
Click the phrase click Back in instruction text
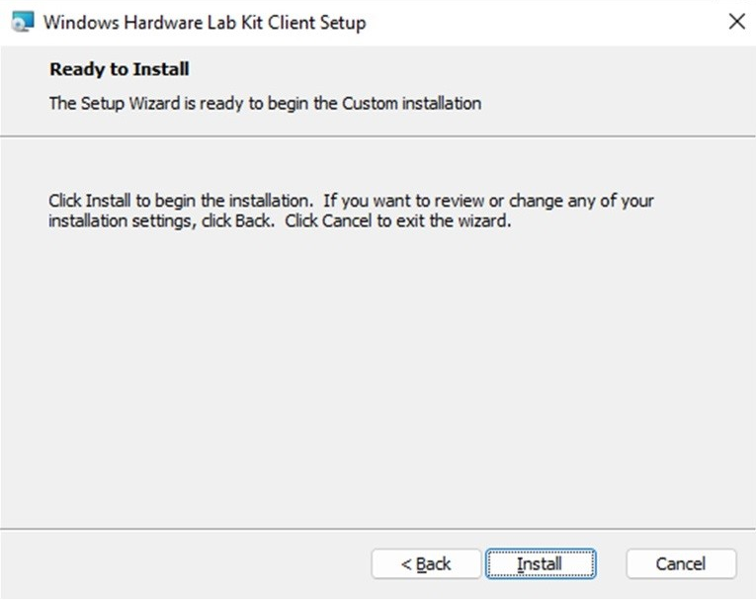(237, 220)
